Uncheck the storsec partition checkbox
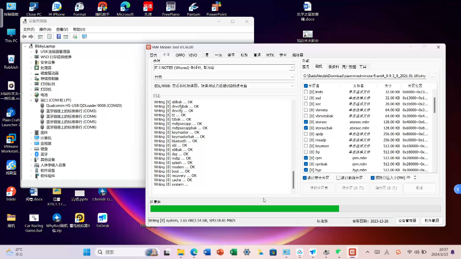This screenshot has width=461, height=259. click(x=306, y=122)
